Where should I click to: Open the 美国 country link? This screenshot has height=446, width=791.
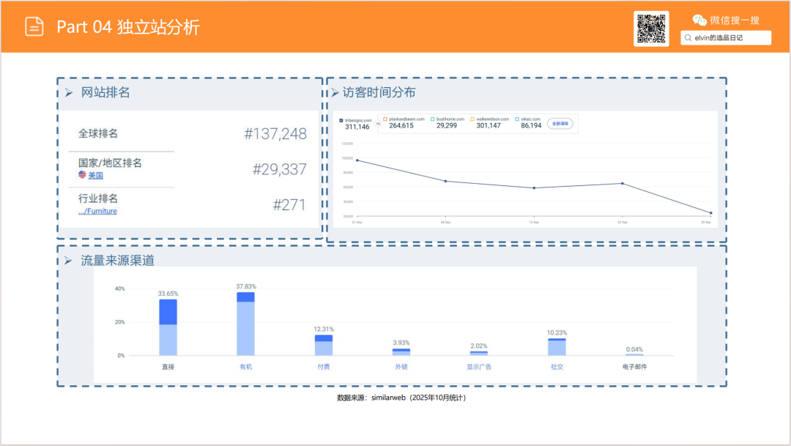point(96,176)
